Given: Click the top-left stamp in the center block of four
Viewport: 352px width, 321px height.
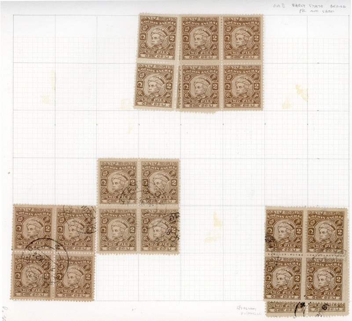Looking at the screenshot, I should pos(117,182).
